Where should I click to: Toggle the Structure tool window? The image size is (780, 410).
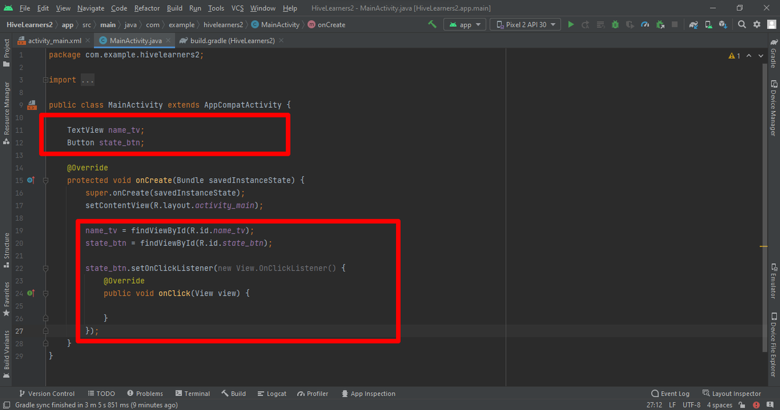pyautogui.click(x=7, y=250)
